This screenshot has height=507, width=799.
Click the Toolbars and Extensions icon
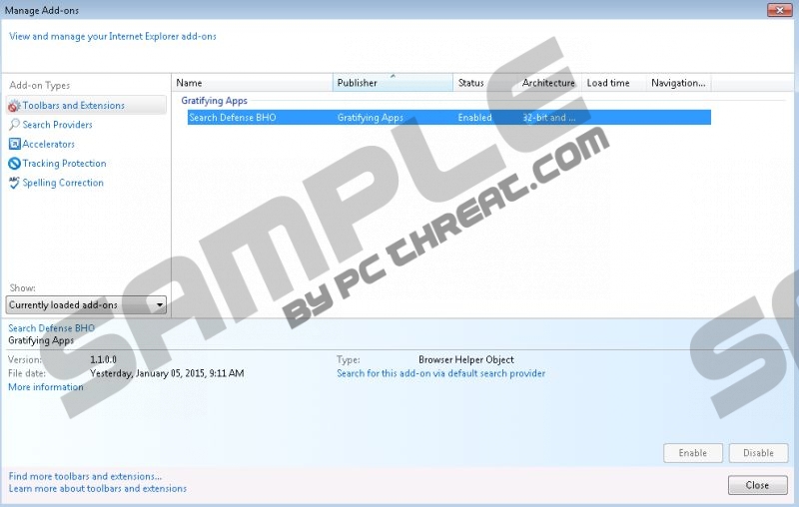14,106
